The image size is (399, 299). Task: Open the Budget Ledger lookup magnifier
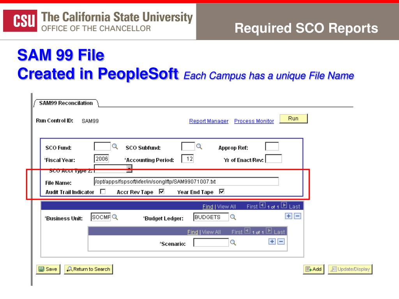click(x=233, y=217)
